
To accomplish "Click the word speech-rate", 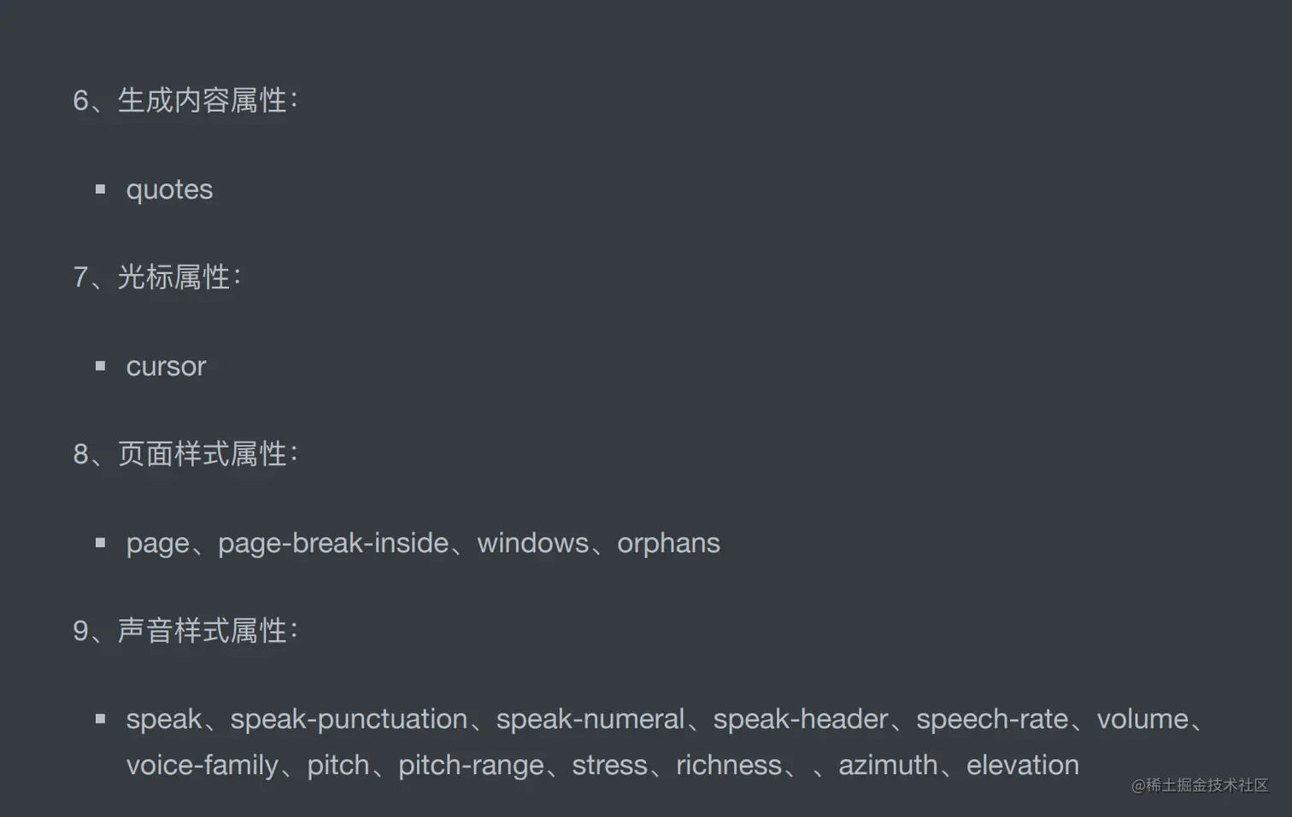I will [992, 720].
